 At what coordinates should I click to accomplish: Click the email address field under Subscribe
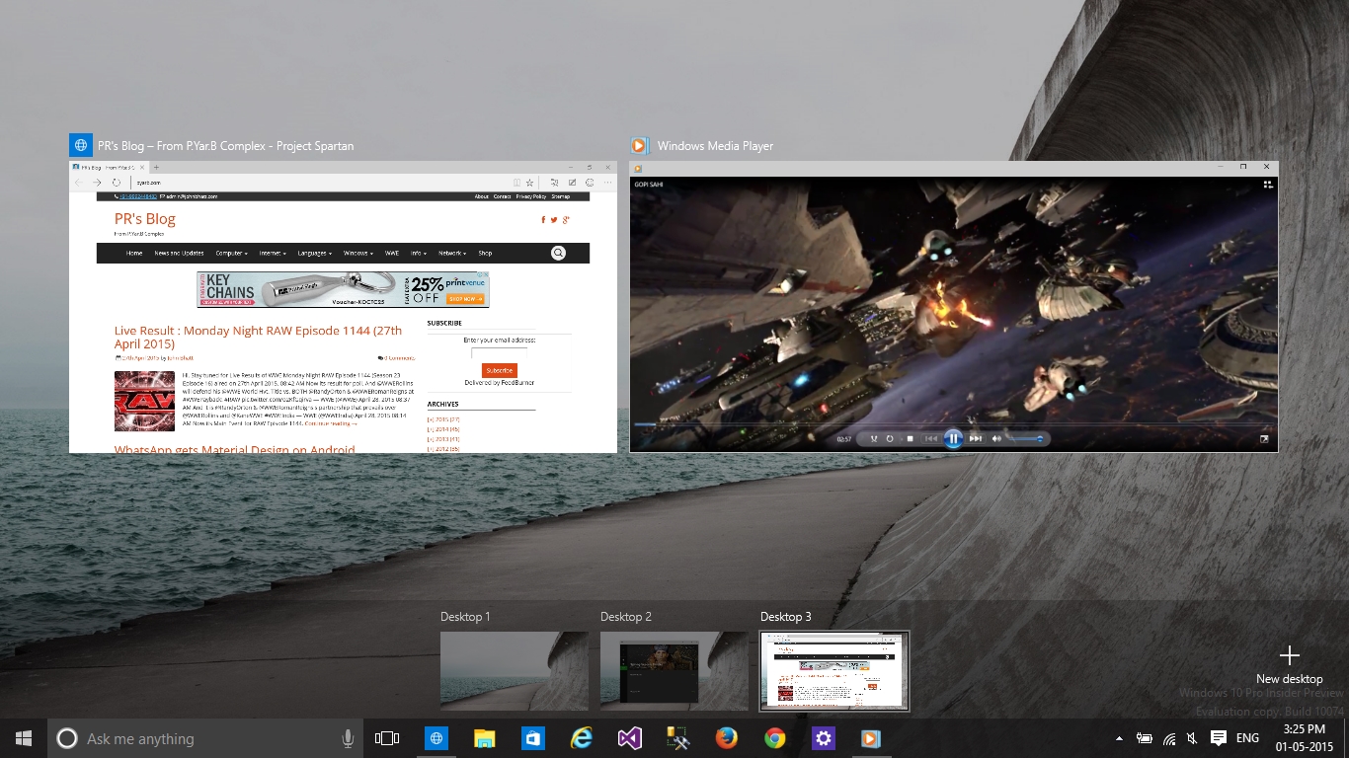pos(499,352)
